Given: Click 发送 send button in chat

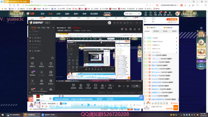Looking at the screenshot, I should tap(176, 108).
